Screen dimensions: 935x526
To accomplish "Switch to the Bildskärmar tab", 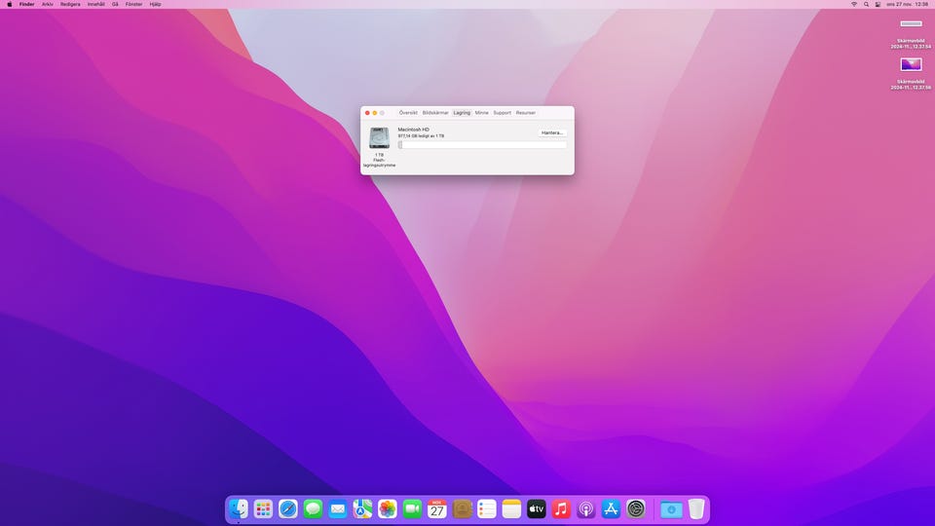I will pyautogui.click(x=435, y=113).
